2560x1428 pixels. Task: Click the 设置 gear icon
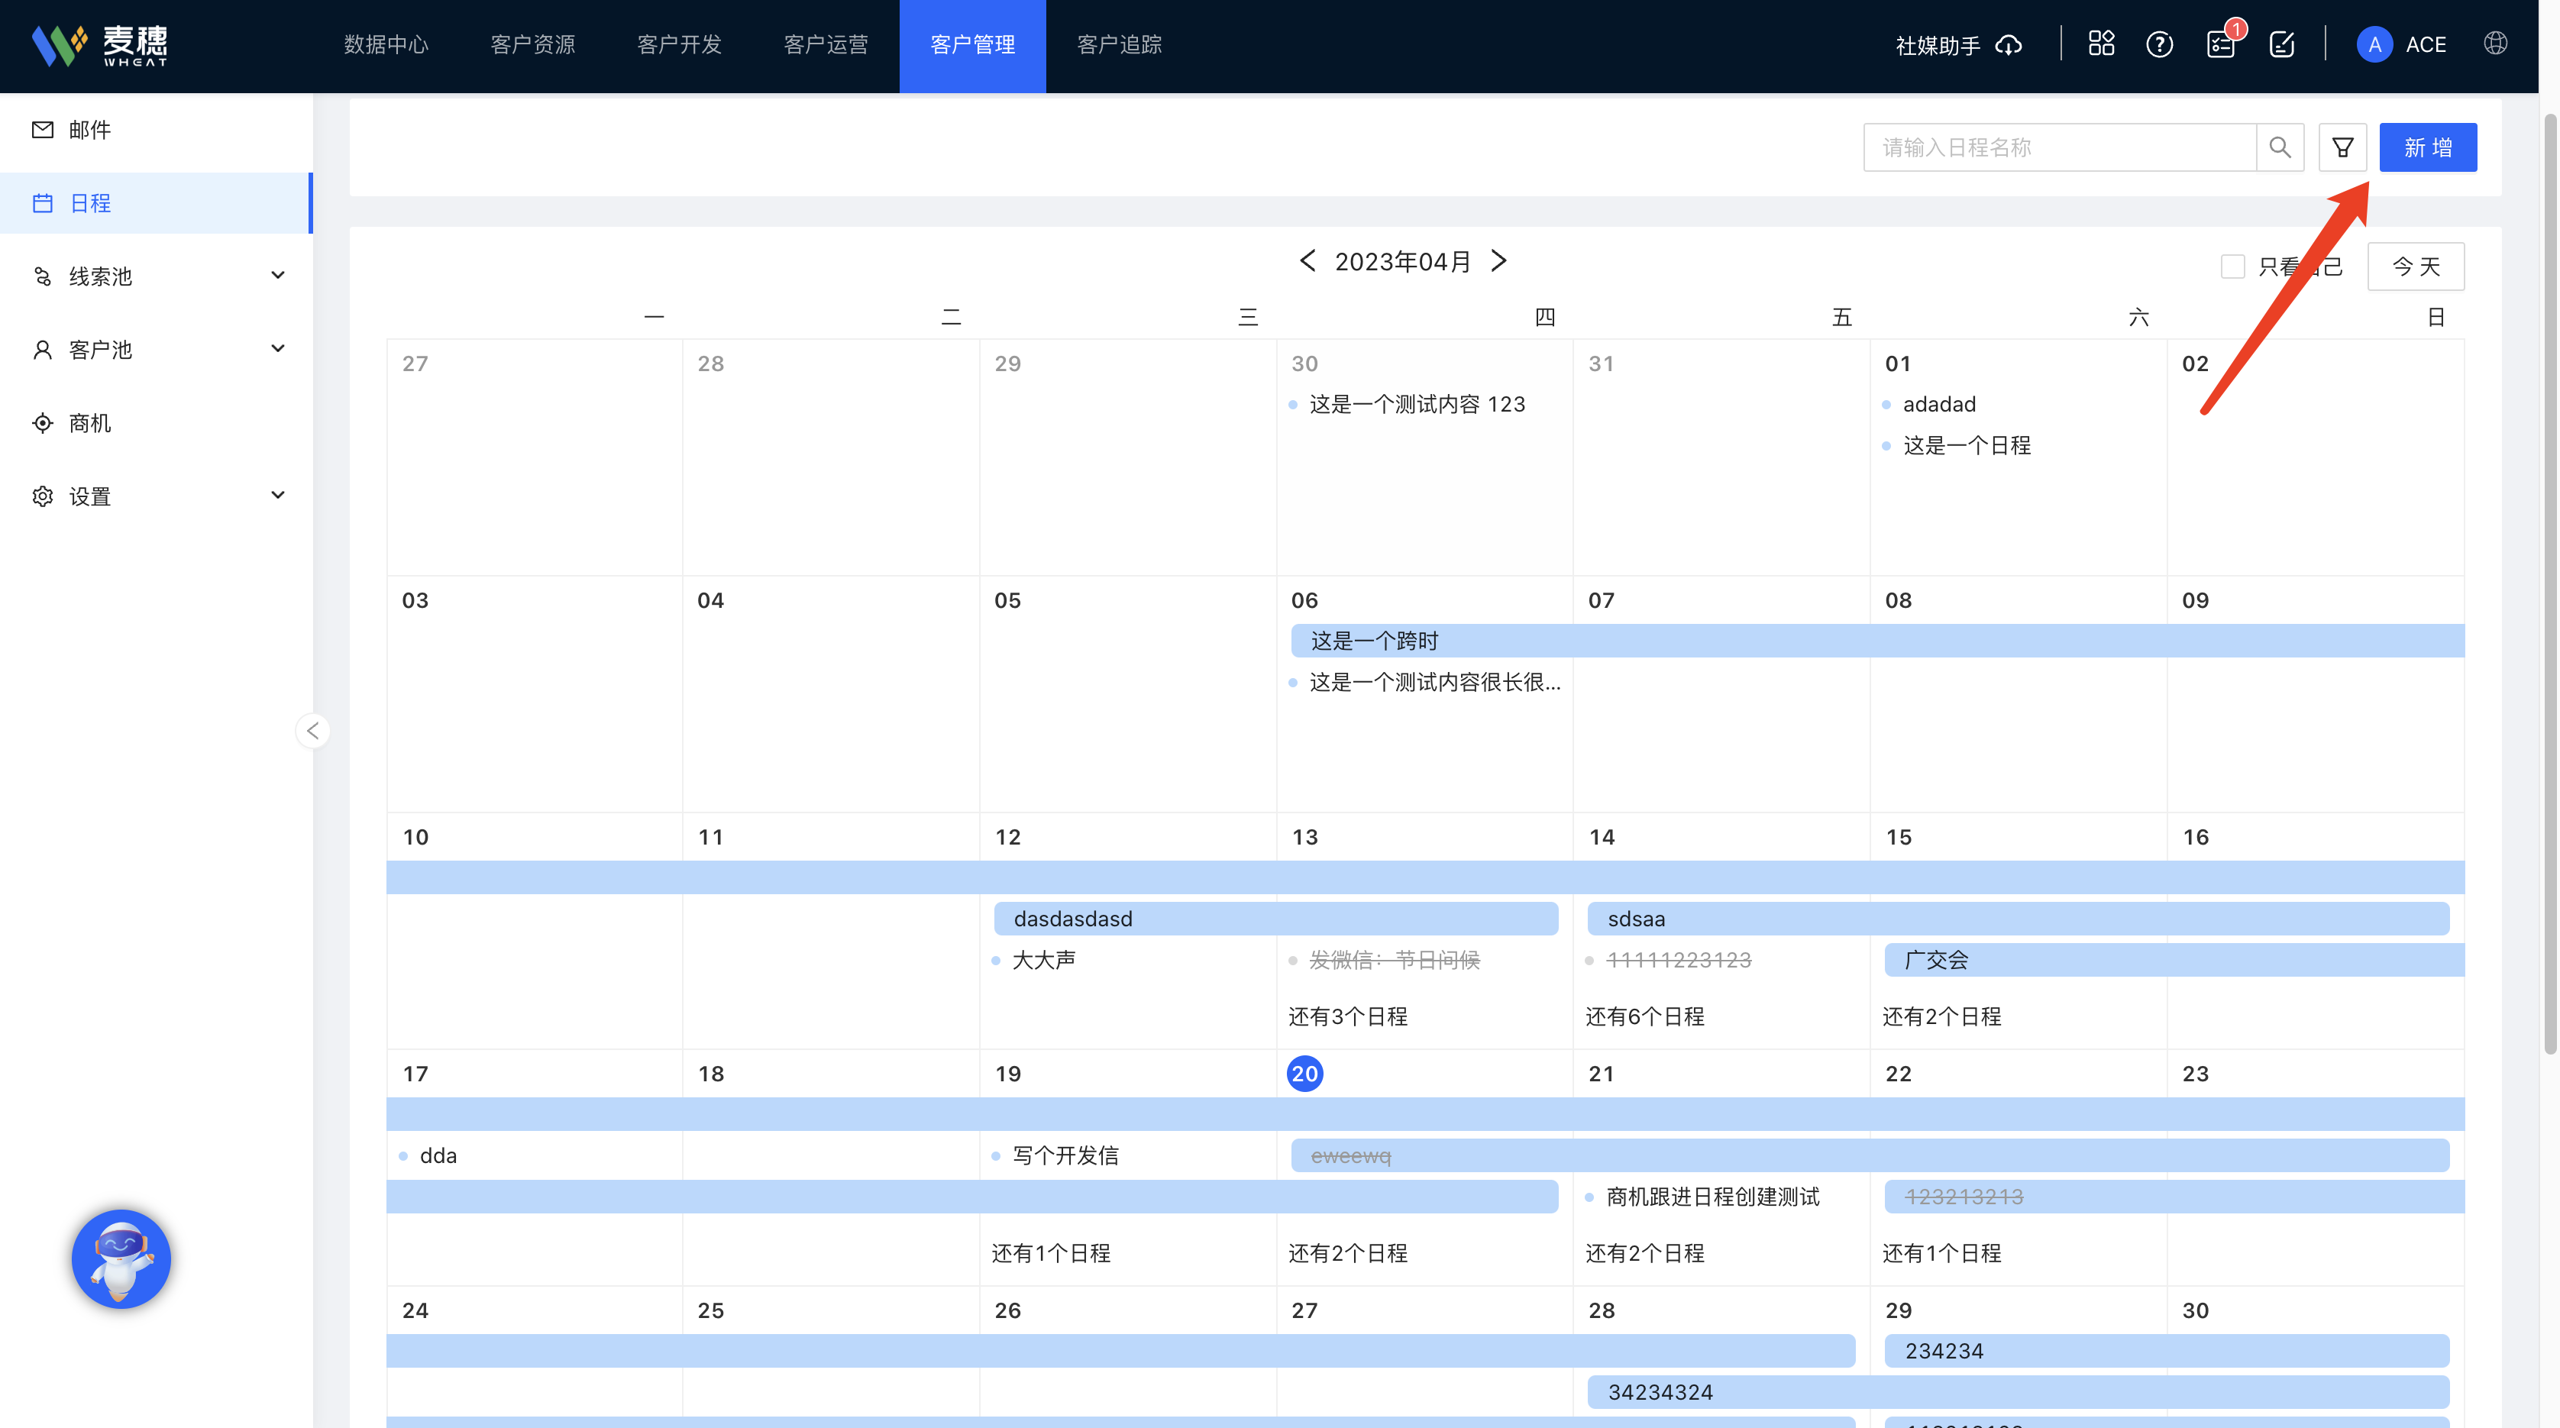pyautogui.click(x=43, y=496)
